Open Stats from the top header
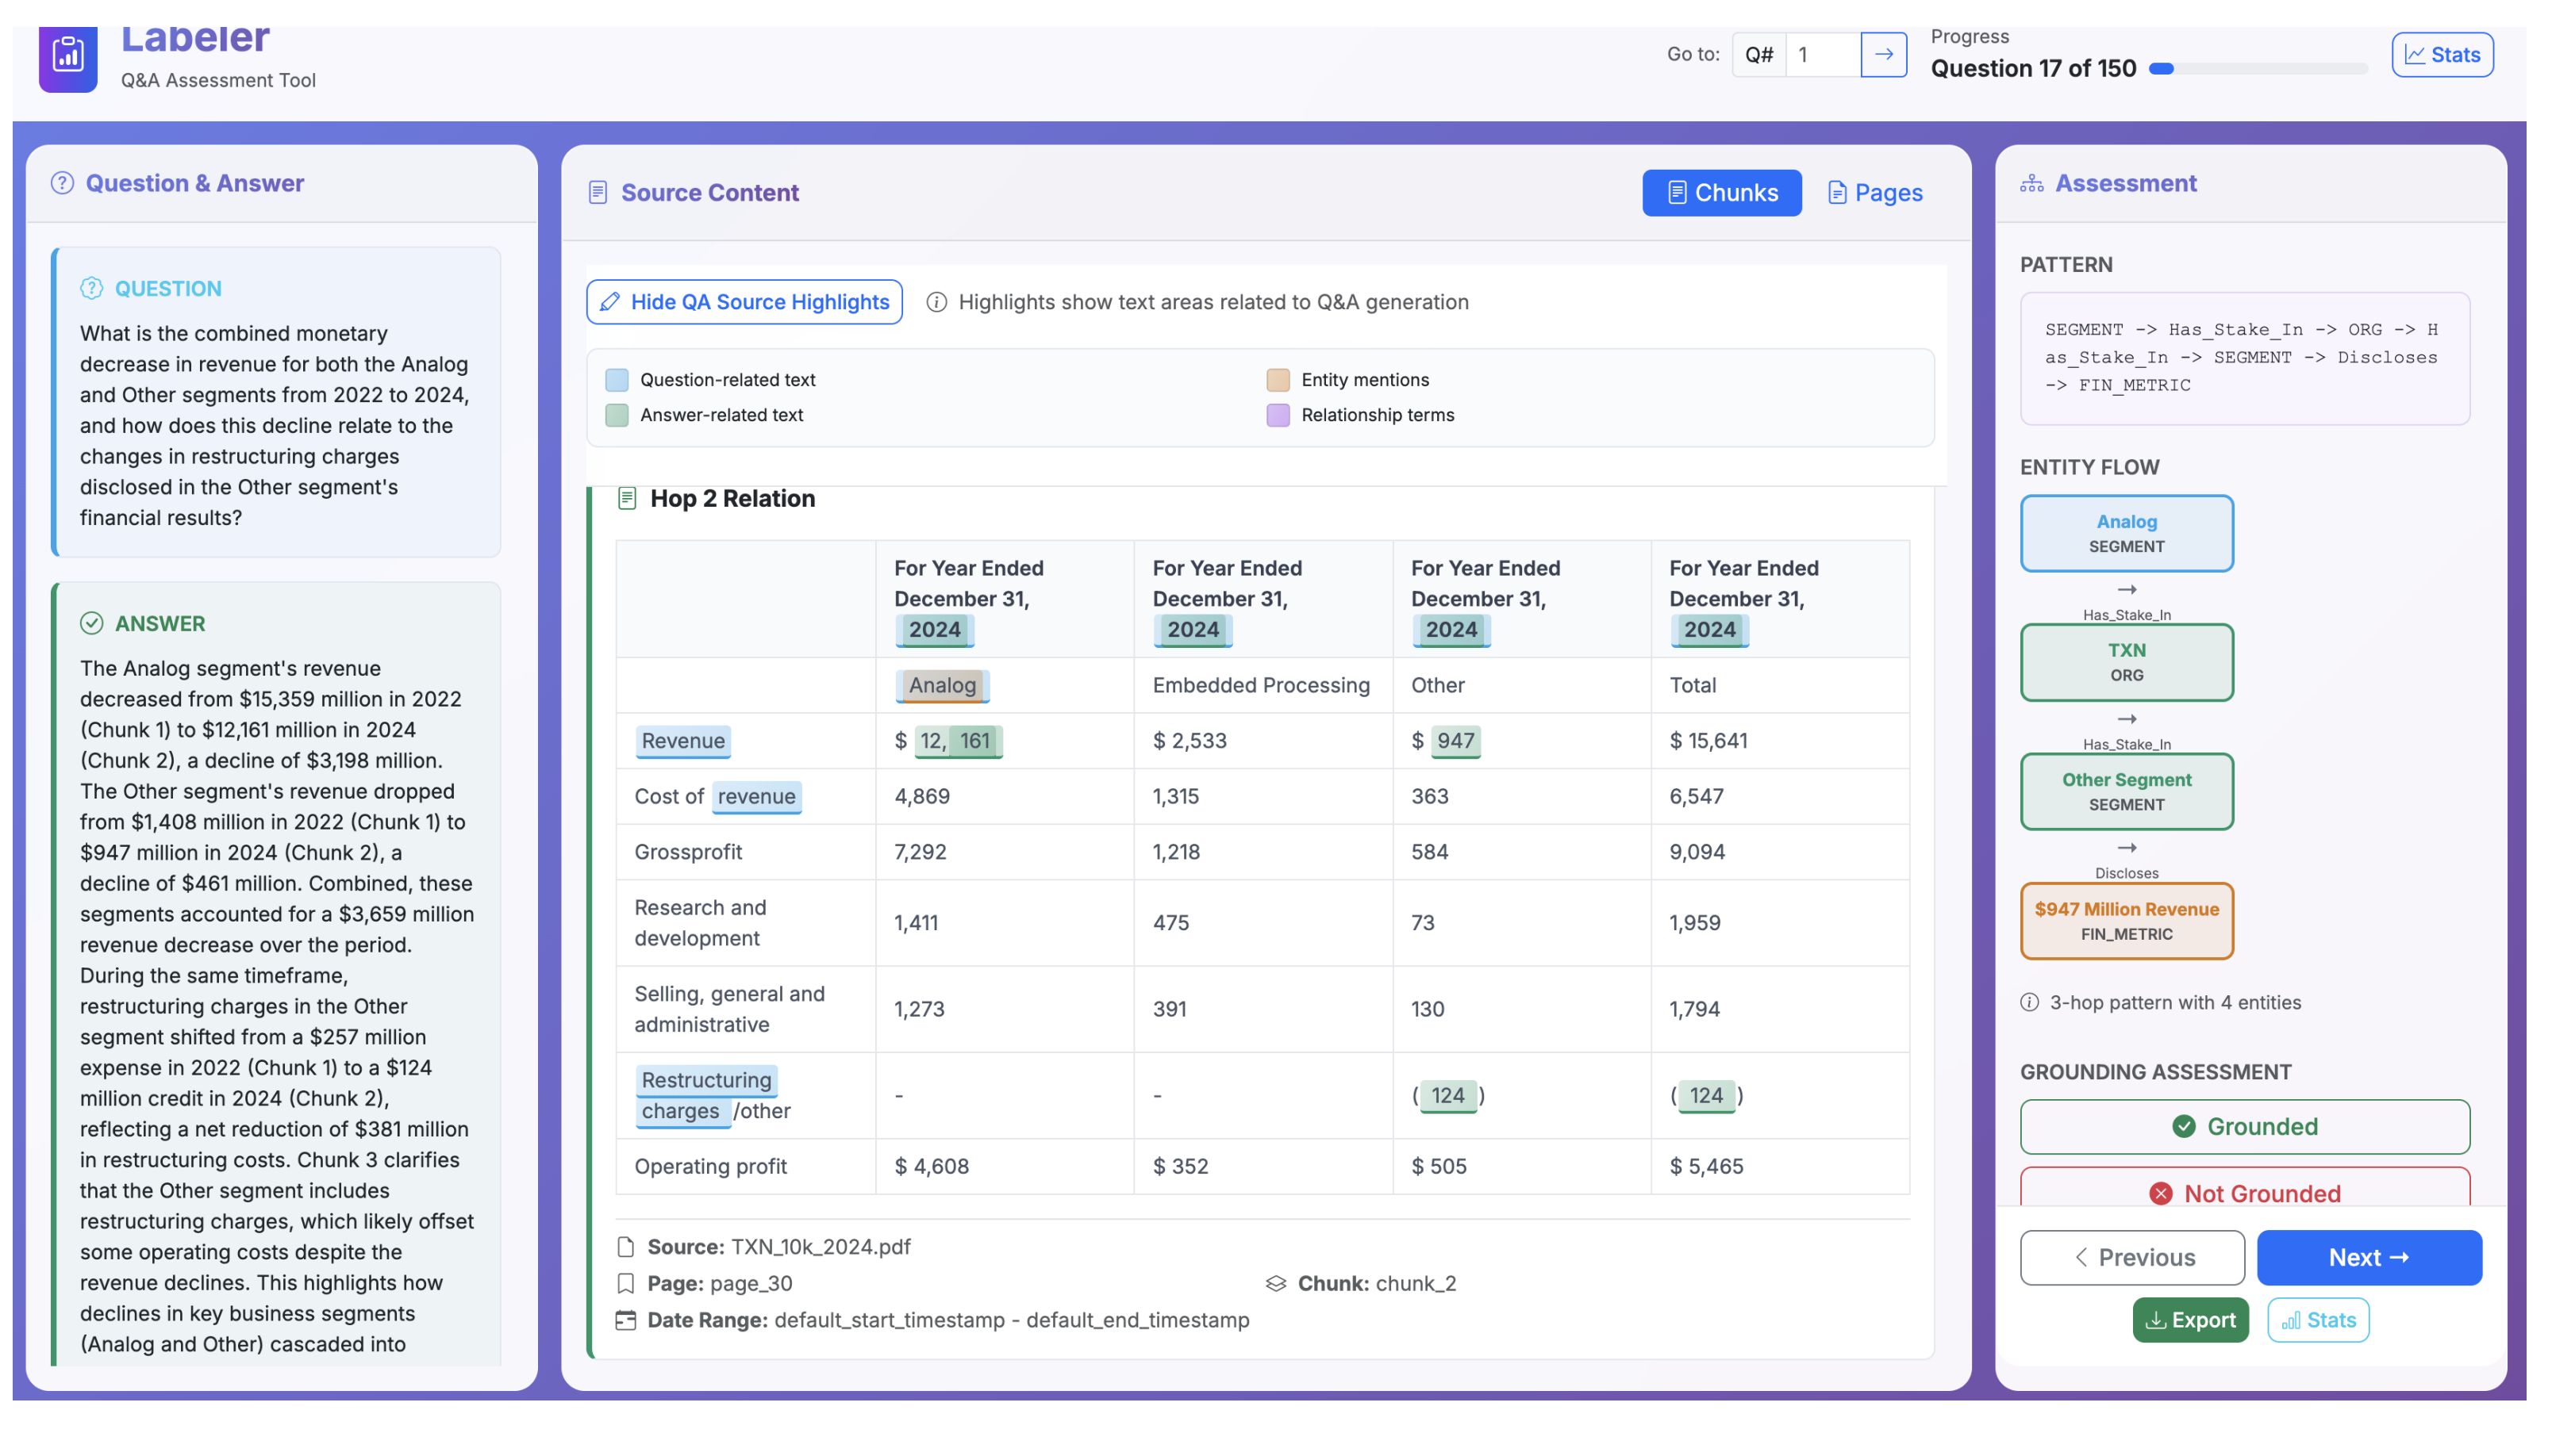This screenshot has height=1456, width=2552. coord(2441,55)
